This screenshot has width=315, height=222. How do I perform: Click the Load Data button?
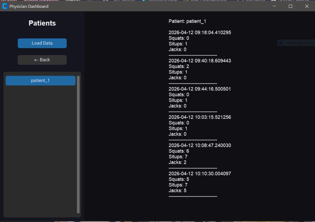[x=42, y=43]
